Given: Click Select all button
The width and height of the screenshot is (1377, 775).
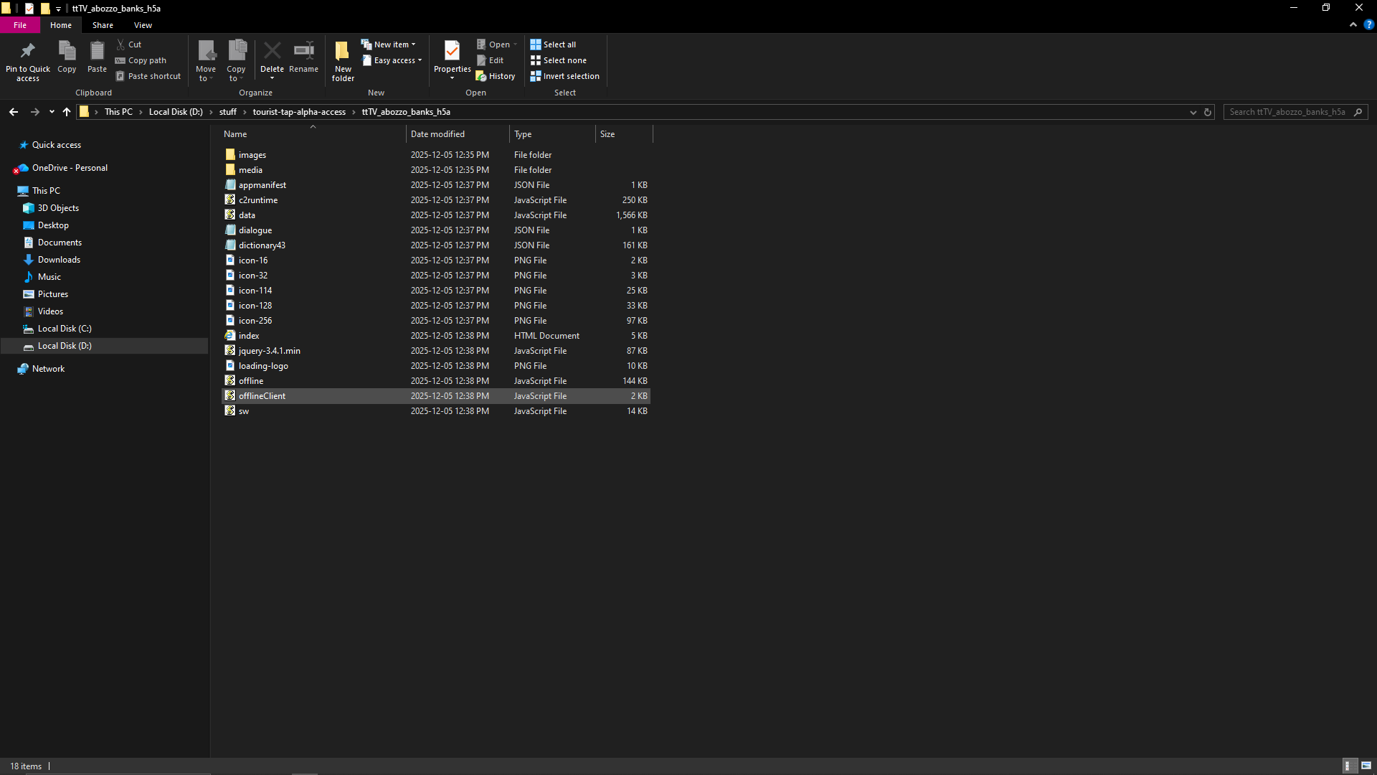Looking at the screenshot, I should click(x=553, y=44).
